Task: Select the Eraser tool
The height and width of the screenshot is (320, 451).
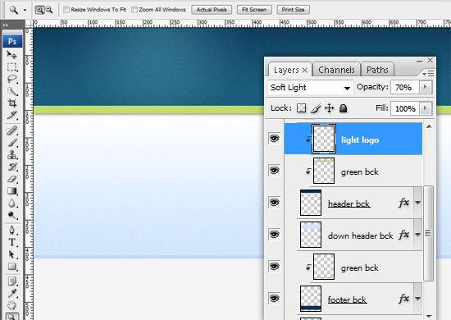Action: (x=11, y=179)
